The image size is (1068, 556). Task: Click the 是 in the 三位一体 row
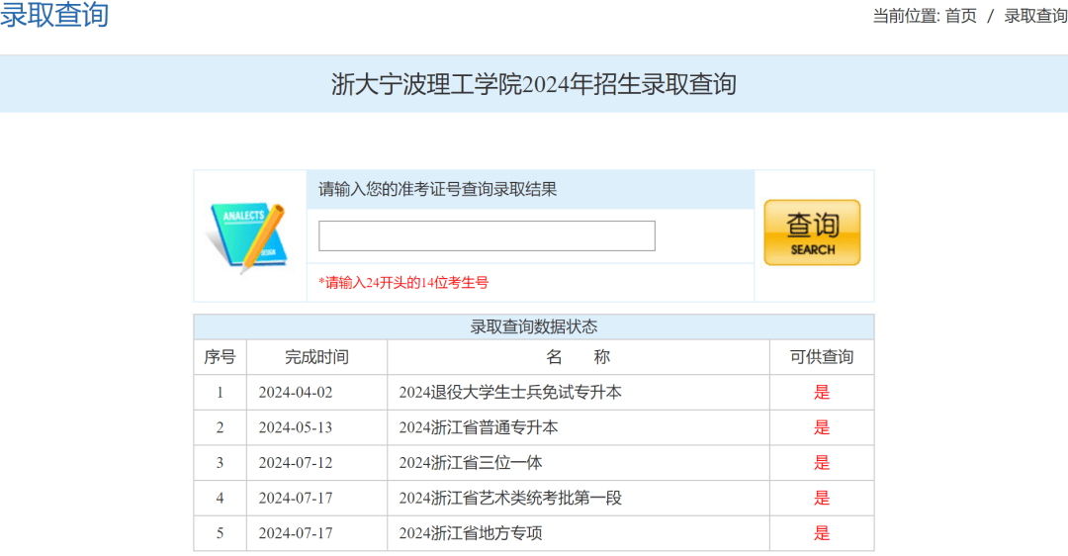coord(822,463)
